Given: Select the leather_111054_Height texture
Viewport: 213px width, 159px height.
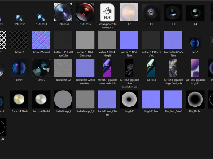Looking at the screenshot, I should [107, 40].
